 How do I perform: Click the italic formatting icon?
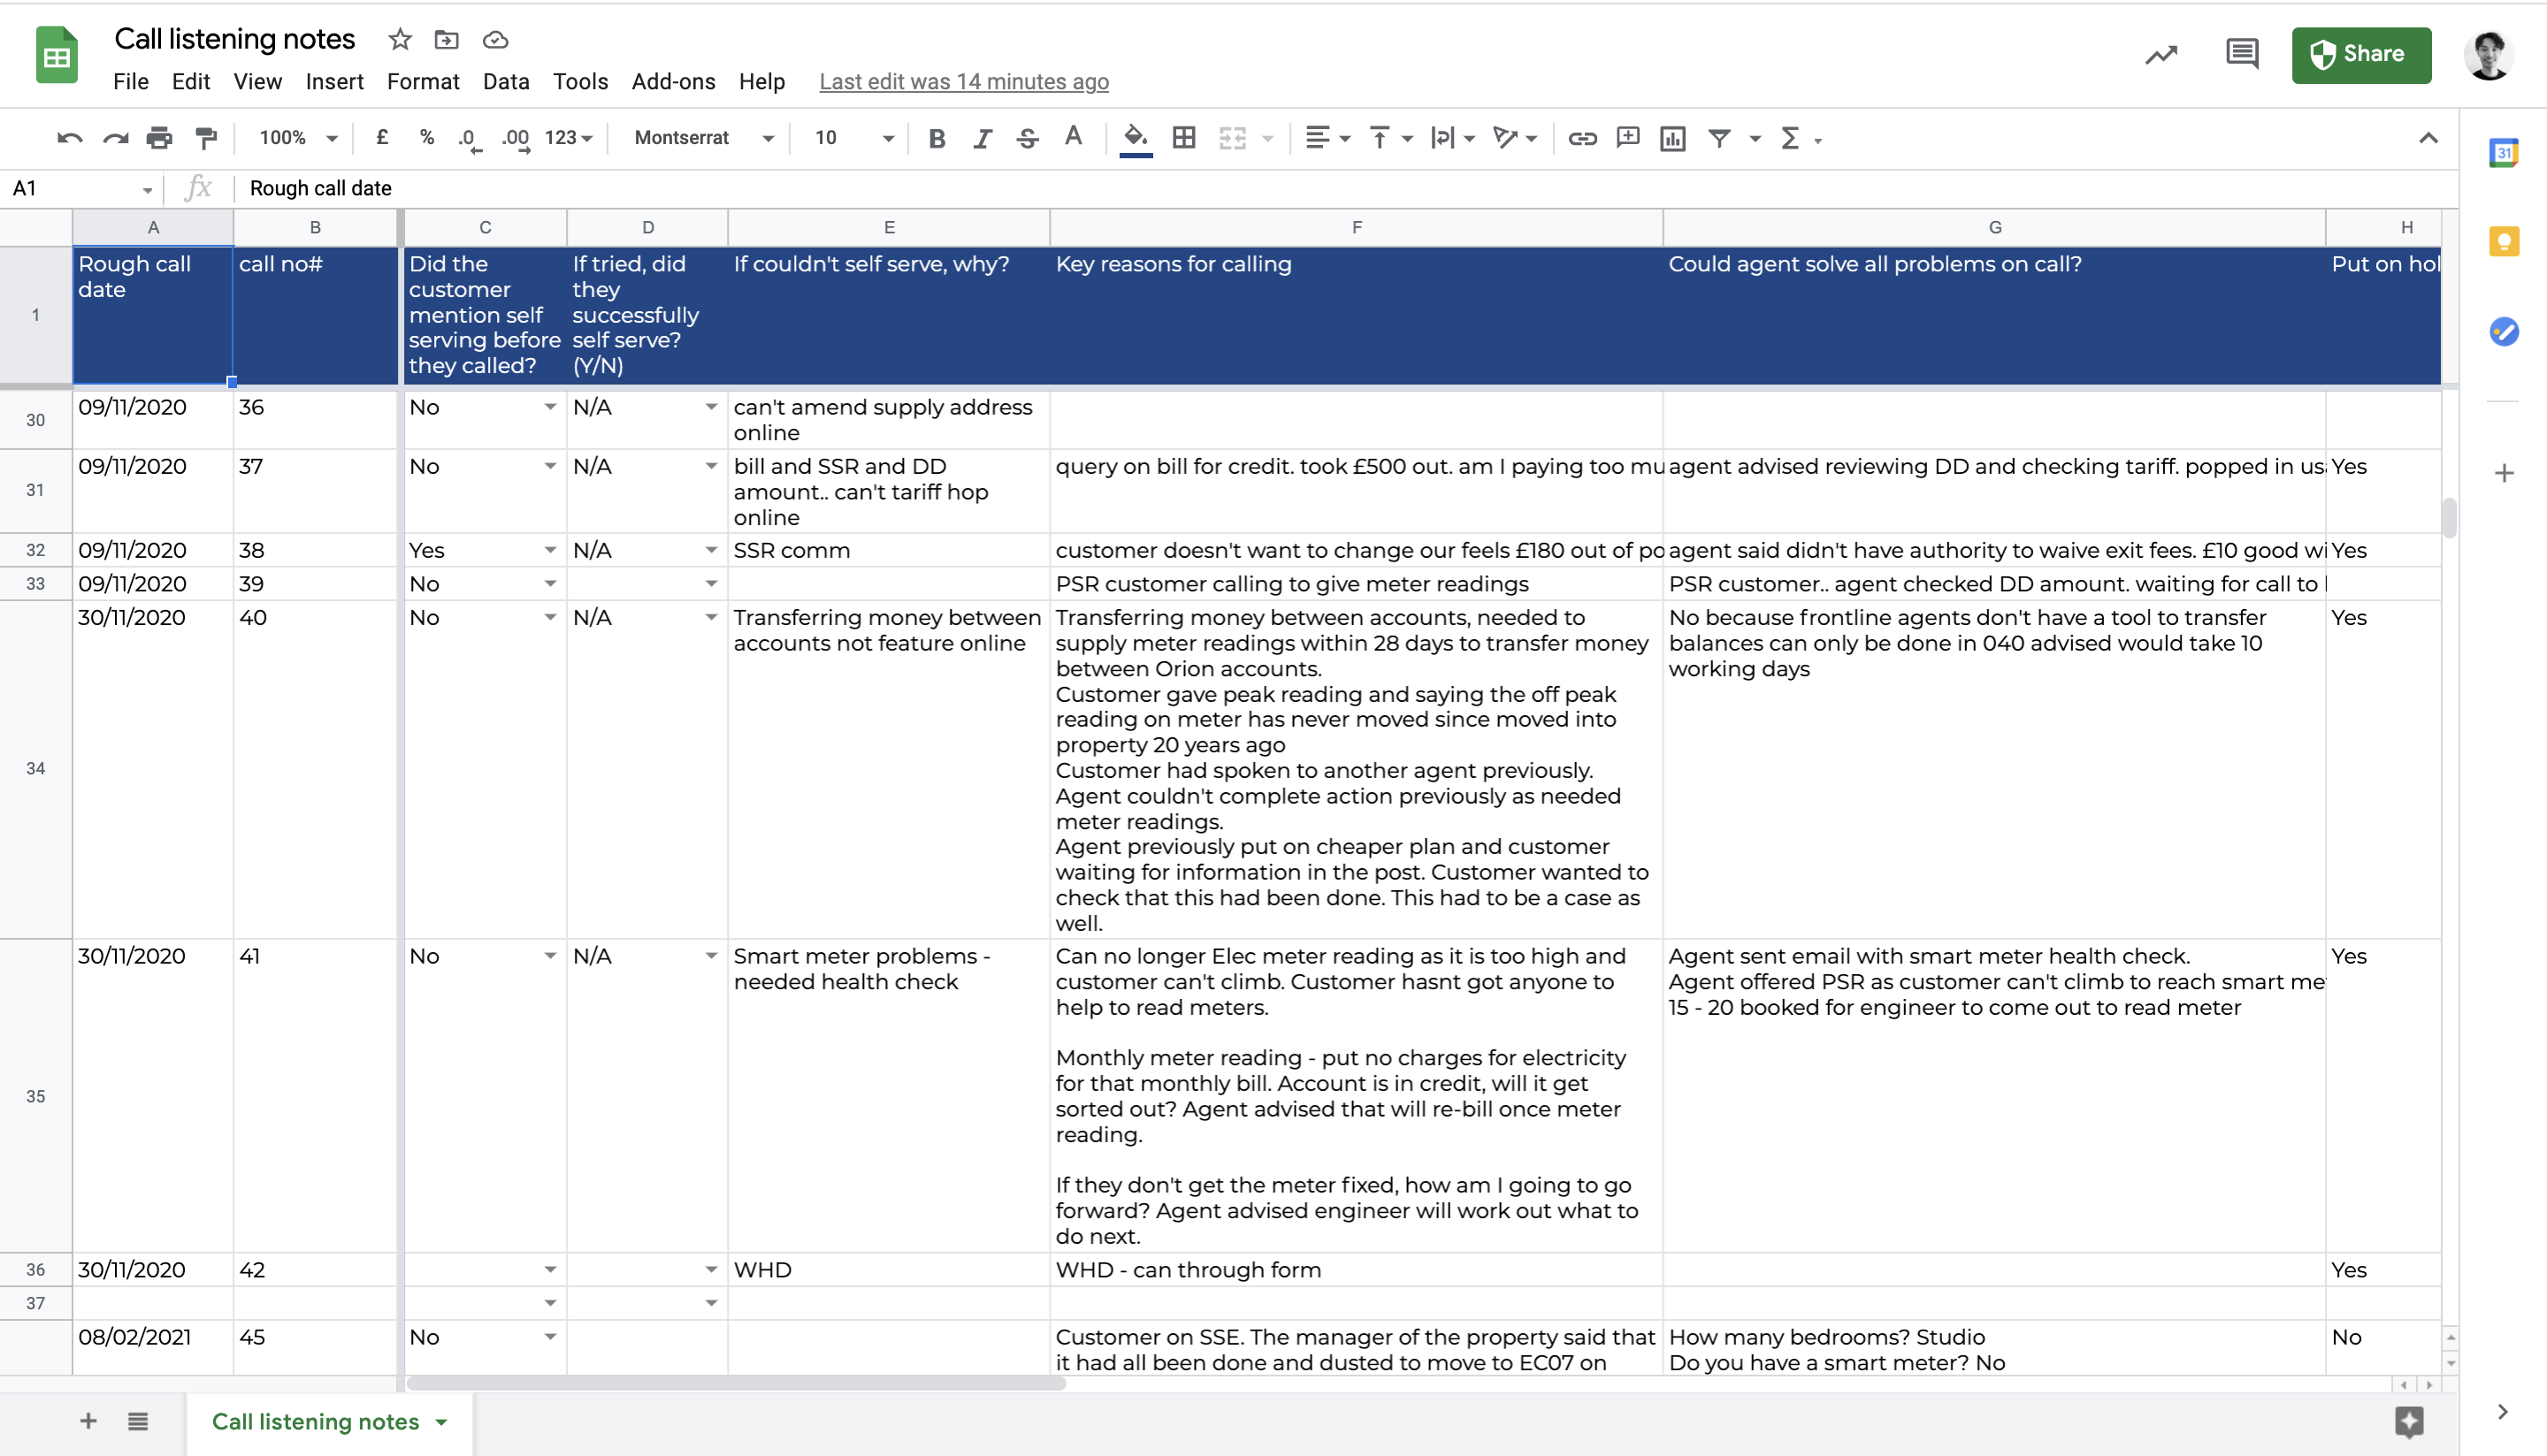[x=982, y=138]
